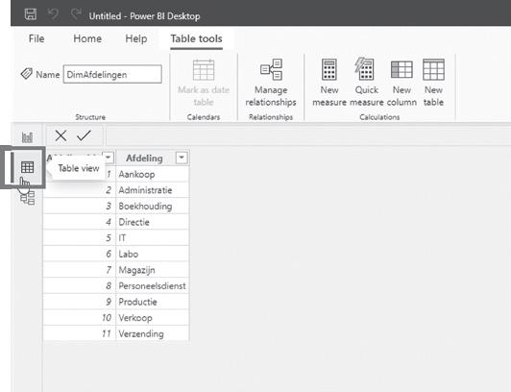Select the Personeelsdienst cell
This screenshot has width=511, height=392.
152,285
